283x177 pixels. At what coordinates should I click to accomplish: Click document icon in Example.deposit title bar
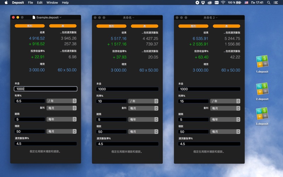coord(34,17)
